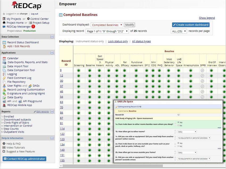Click the Data Import Tool icon
Viewport: 226px width, 169px height.
pyautogui.click(x=4, y=66)
